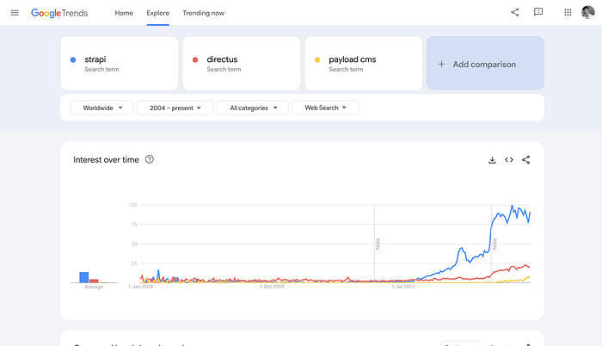602x346 pixels.
Task: Open the Google account avatar
Action: 588,13
